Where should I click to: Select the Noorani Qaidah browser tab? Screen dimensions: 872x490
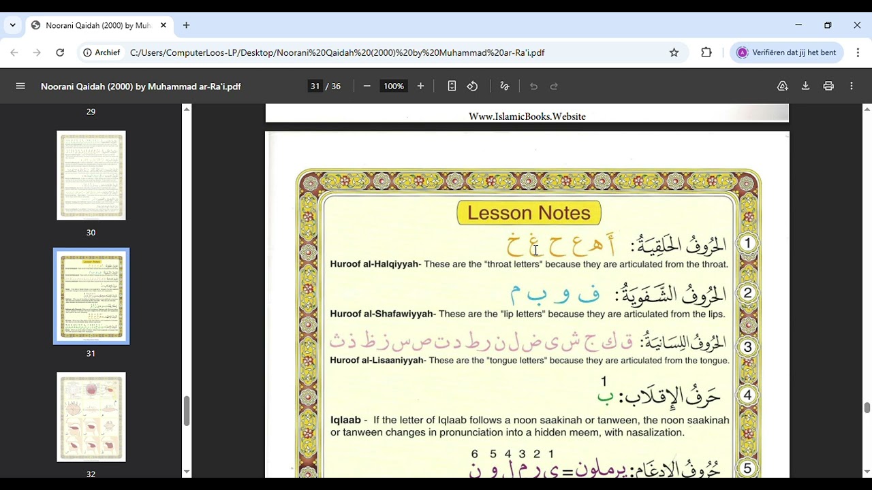point(97,25)
